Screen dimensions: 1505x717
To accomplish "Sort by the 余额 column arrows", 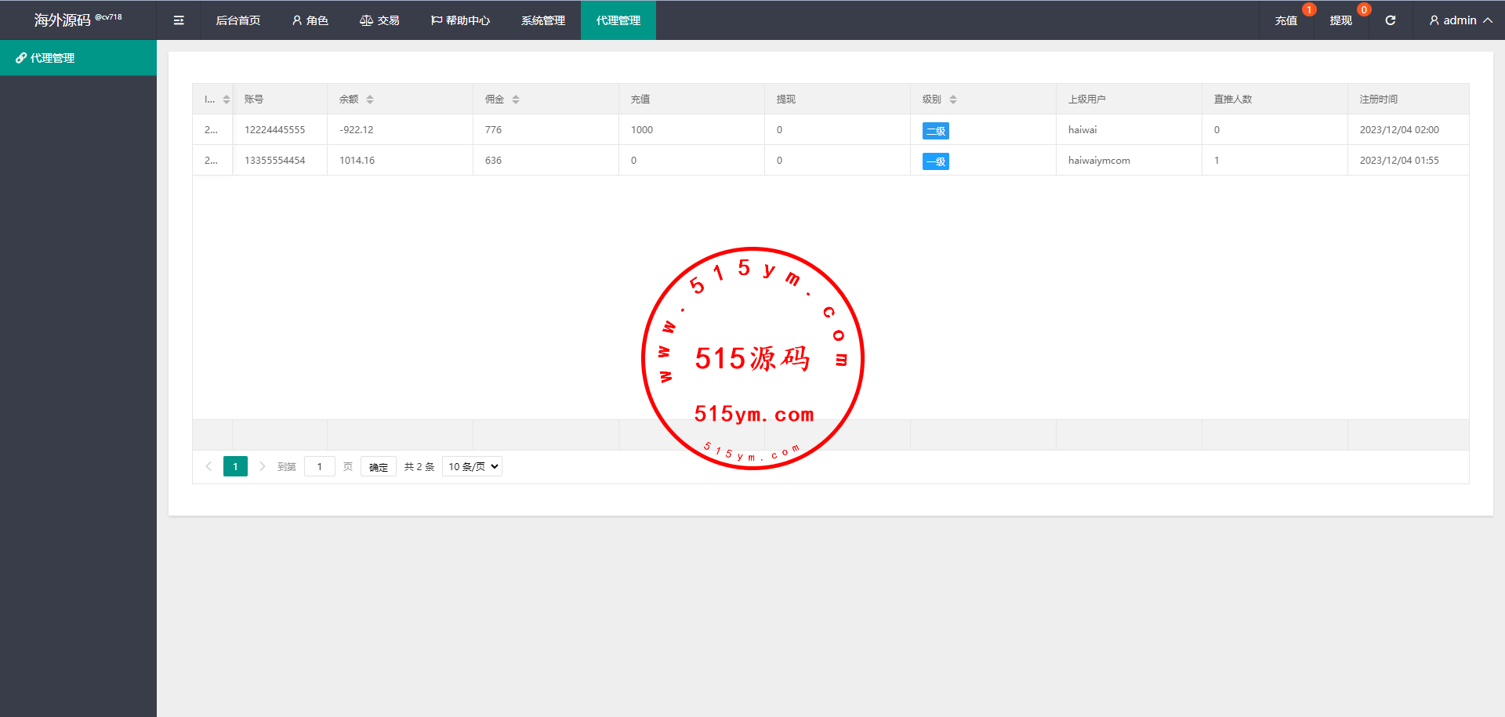I will [370, 100].
